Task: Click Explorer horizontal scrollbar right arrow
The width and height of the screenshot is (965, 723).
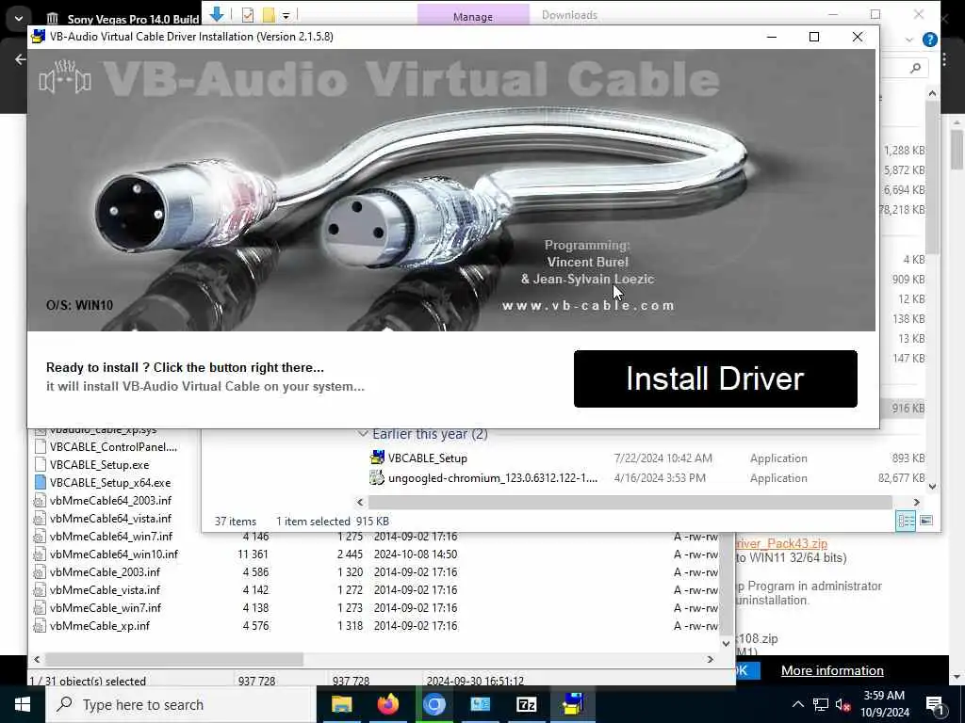Action: click(916, 502)
